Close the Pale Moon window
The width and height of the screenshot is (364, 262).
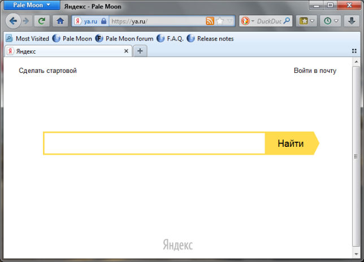coord(349,5)
